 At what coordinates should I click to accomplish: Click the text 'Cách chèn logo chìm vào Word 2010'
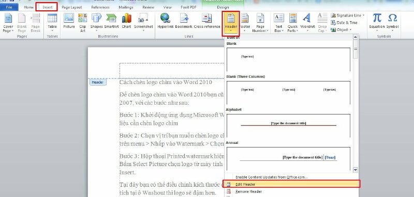pyautogui.click(x=166, y=82)
